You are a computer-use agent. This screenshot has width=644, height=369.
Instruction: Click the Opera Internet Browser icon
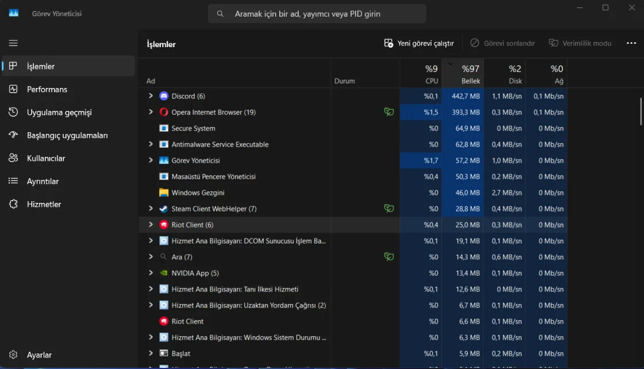tap(164, 112)
